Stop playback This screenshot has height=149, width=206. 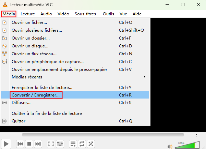[29, 144]
